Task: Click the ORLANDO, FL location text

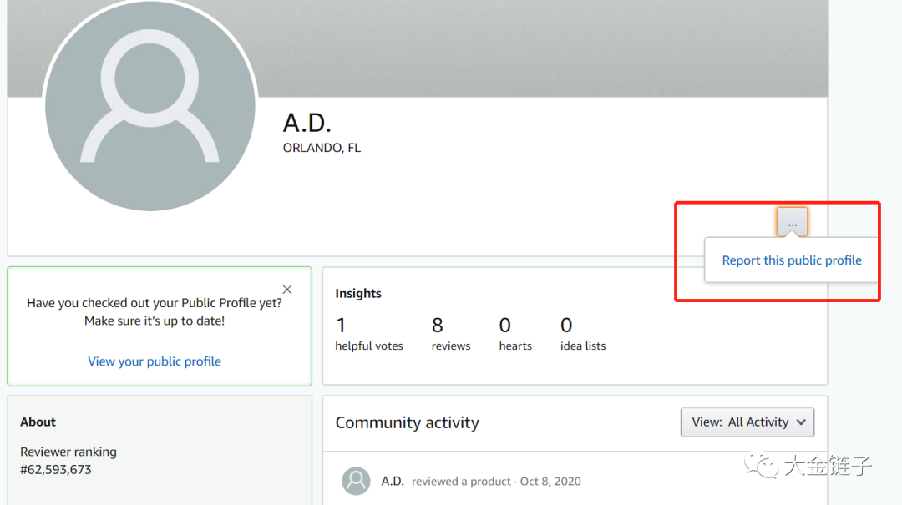Action: [322, 148]
